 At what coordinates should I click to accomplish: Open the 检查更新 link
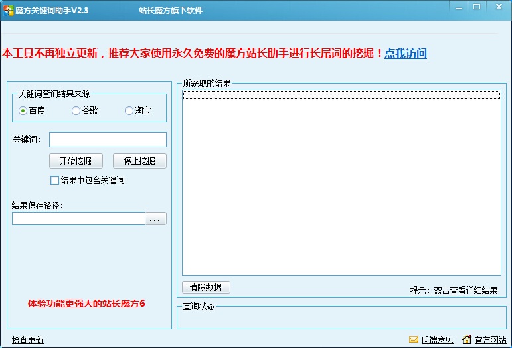pos(27,340)
